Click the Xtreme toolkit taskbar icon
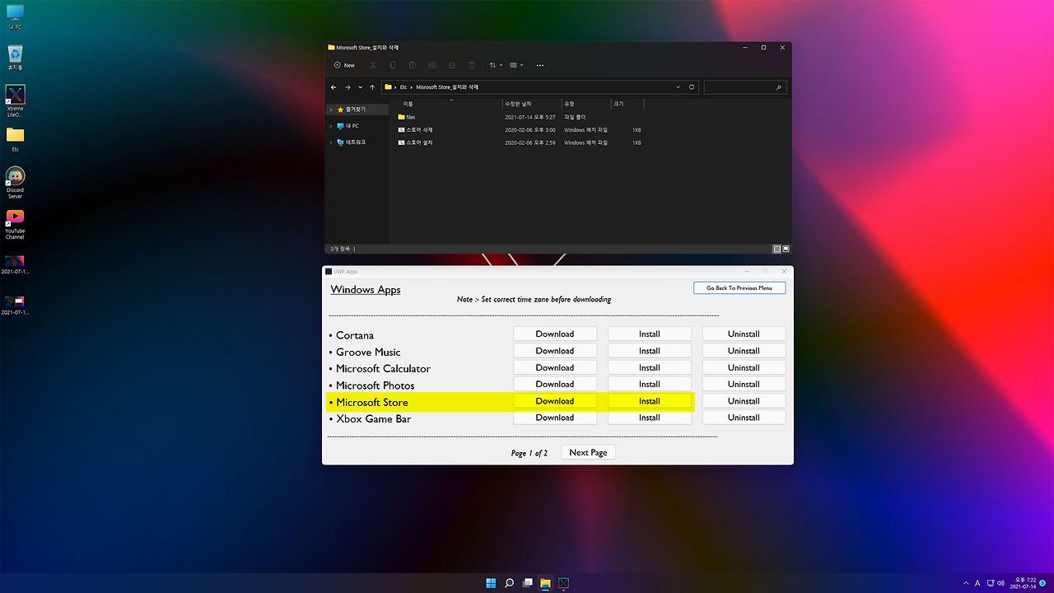This screenshot has height=593, width=1054. click(x=563, y=583)
